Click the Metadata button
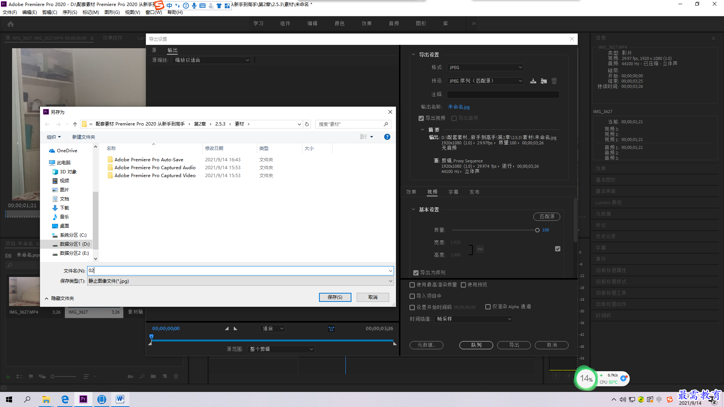 426,345
